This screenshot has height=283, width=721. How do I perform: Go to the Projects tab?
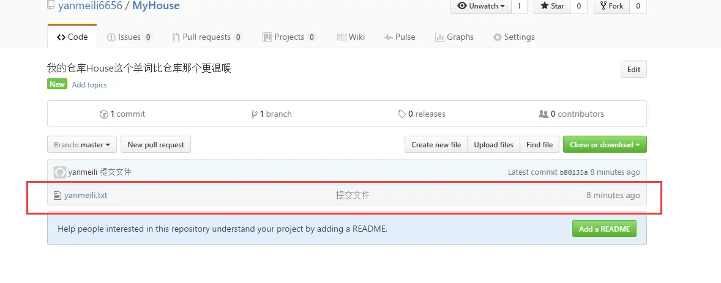point(289,37)
